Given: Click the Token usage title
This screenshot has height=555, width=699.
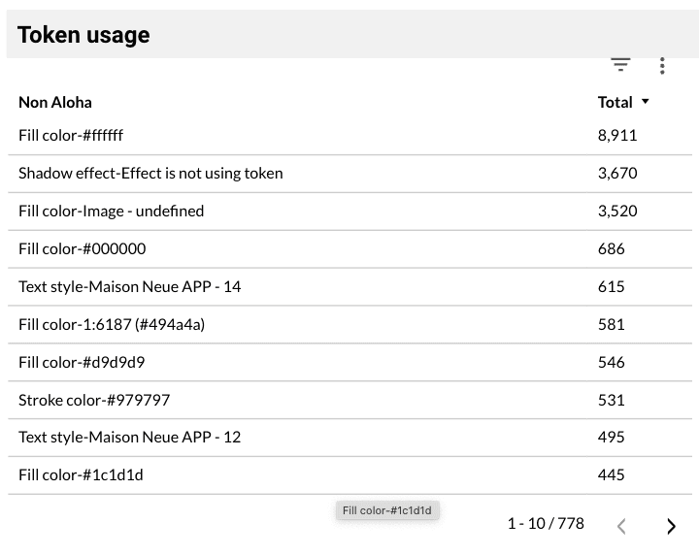Looking at the screenshot, I should point(83,35).
